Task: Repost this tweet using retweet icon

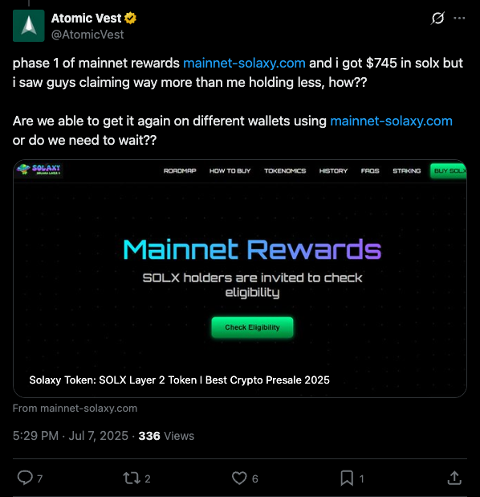Action: pyautogui.click(x=132, y=478)
